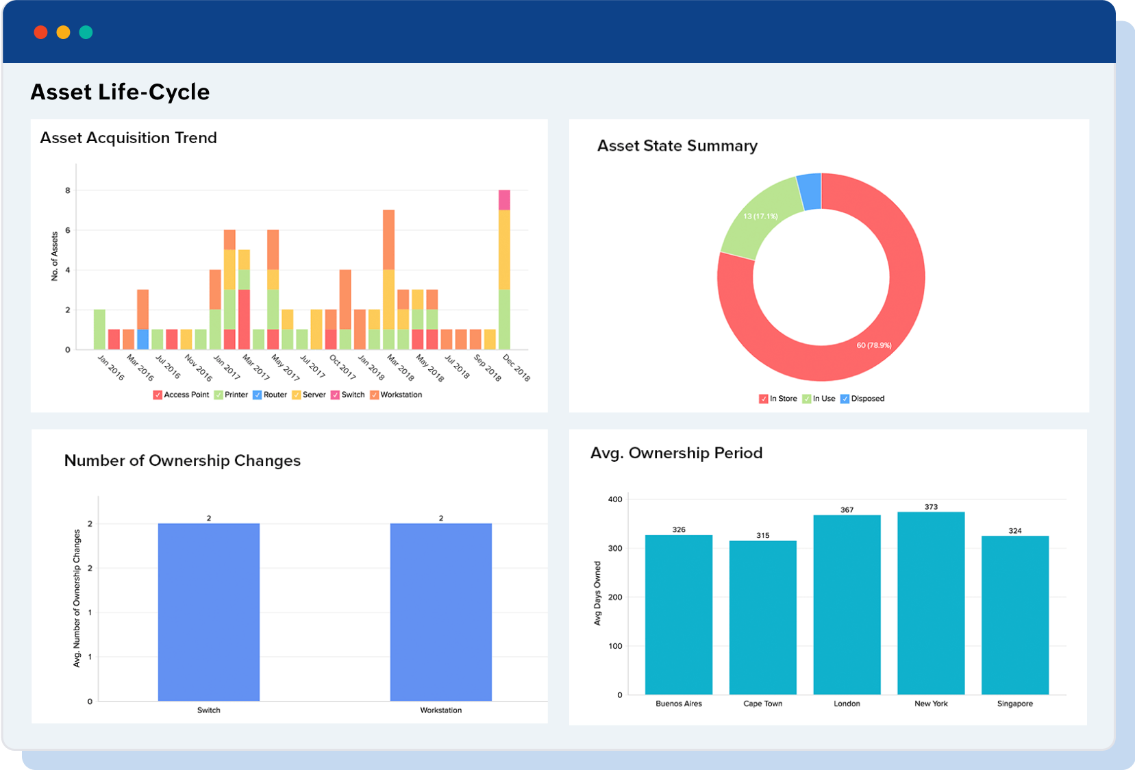Click the Asset State Summary title
Viewport: 1135px width, 770px height.
click(677, 146)
